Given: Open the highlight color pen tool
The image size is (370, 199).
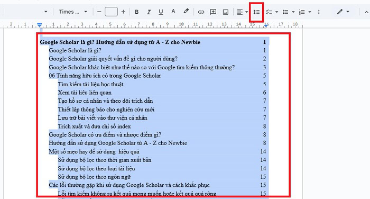Looking at the screenshot, I should coord(186,11).
